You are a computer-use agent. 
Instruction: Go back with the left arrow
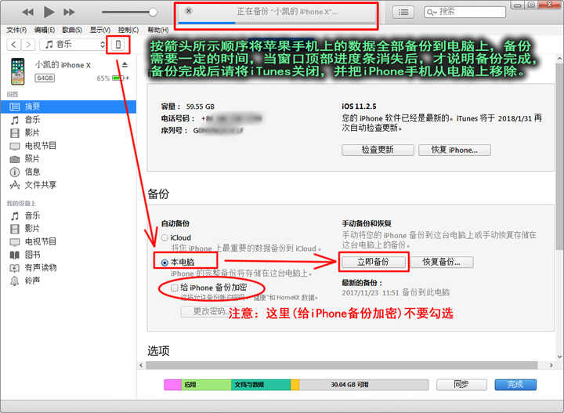click(x=13, y=45)
